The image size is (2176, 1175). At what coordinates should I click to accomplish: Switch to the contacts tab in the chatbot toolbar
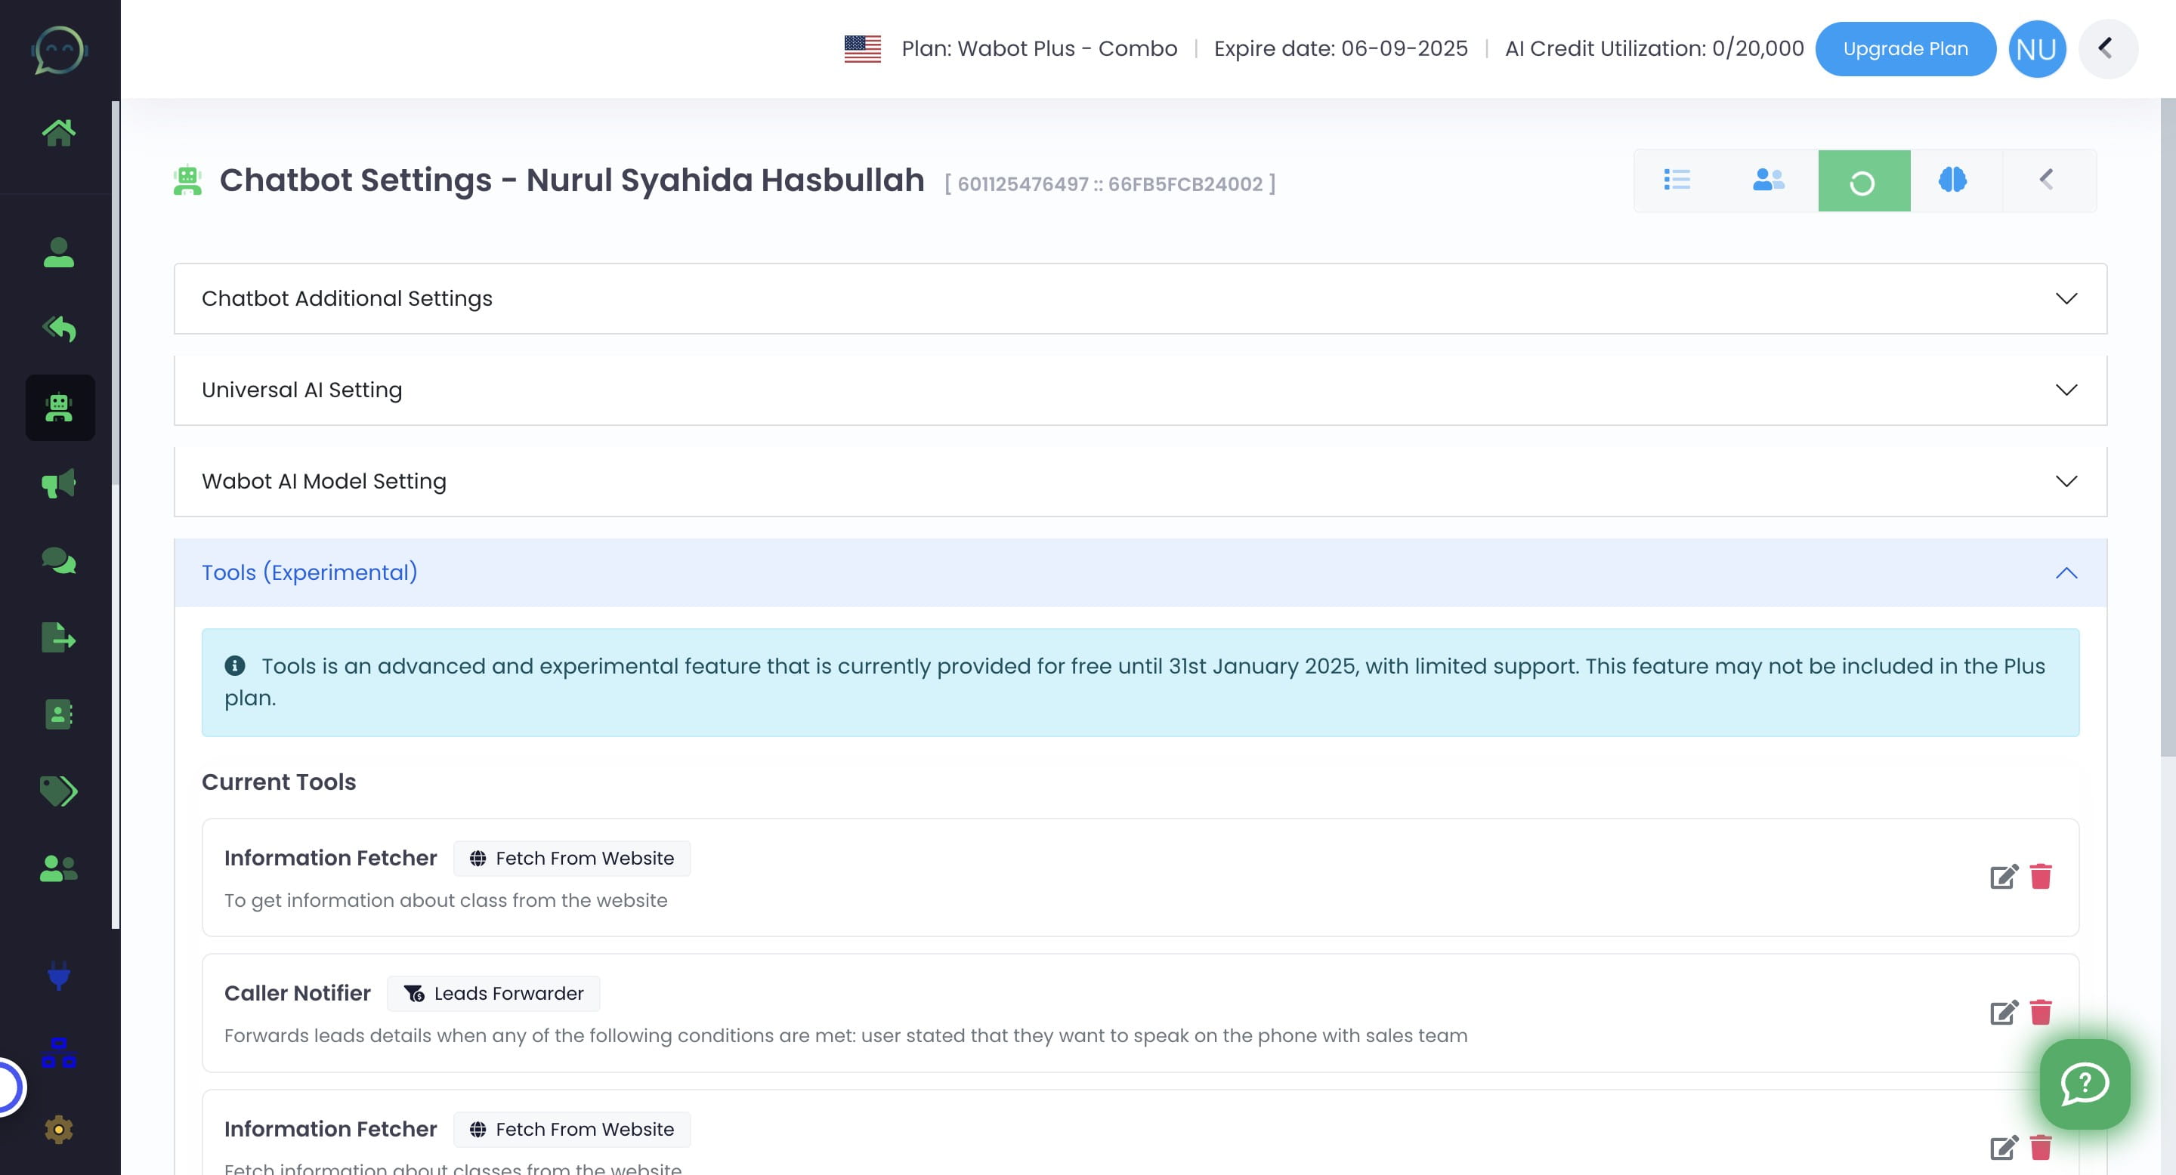tap(1767, 180)
